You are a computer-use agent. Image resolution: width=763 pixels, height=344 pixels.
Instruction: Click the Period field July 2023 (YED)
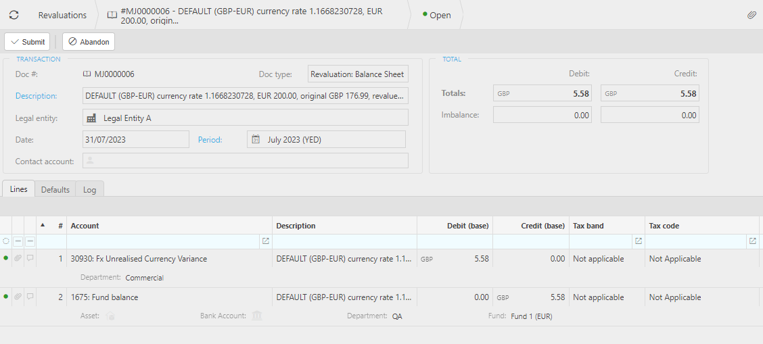326,139
